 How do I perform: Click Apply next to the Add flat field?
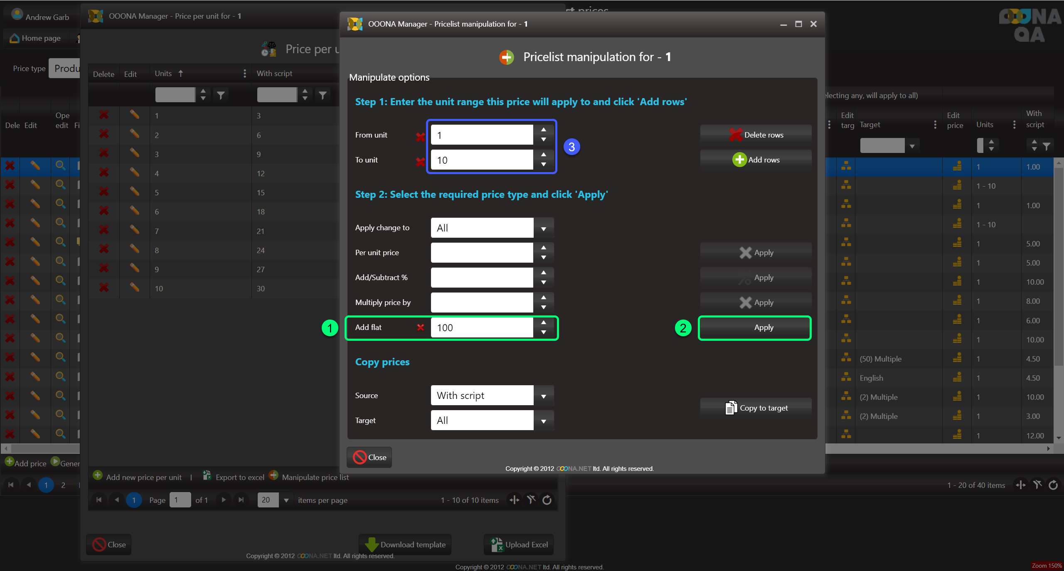755,327
